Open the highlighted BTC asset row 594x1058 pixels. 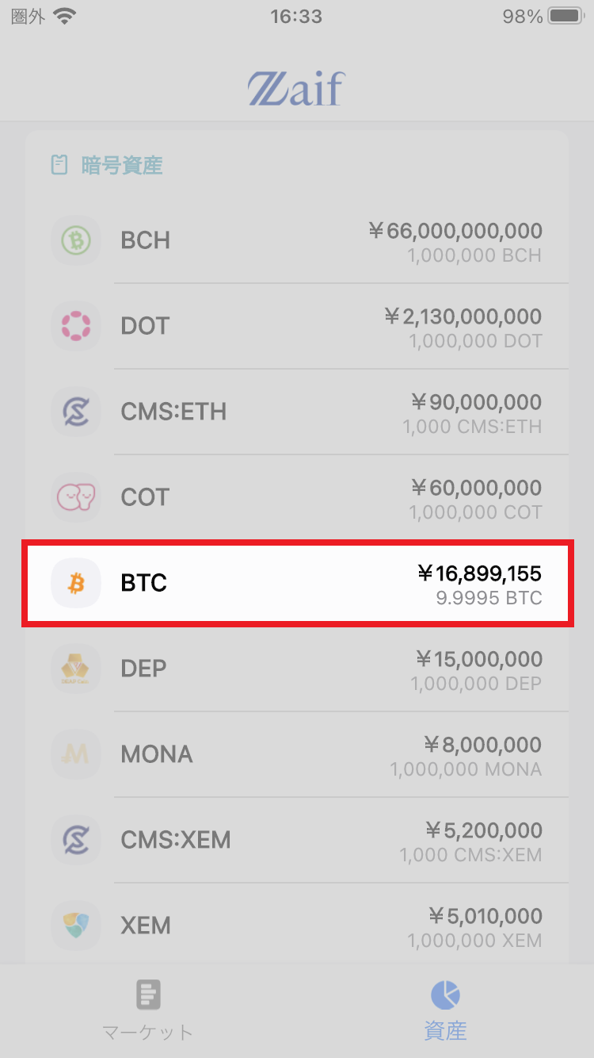tap(297, 583)
